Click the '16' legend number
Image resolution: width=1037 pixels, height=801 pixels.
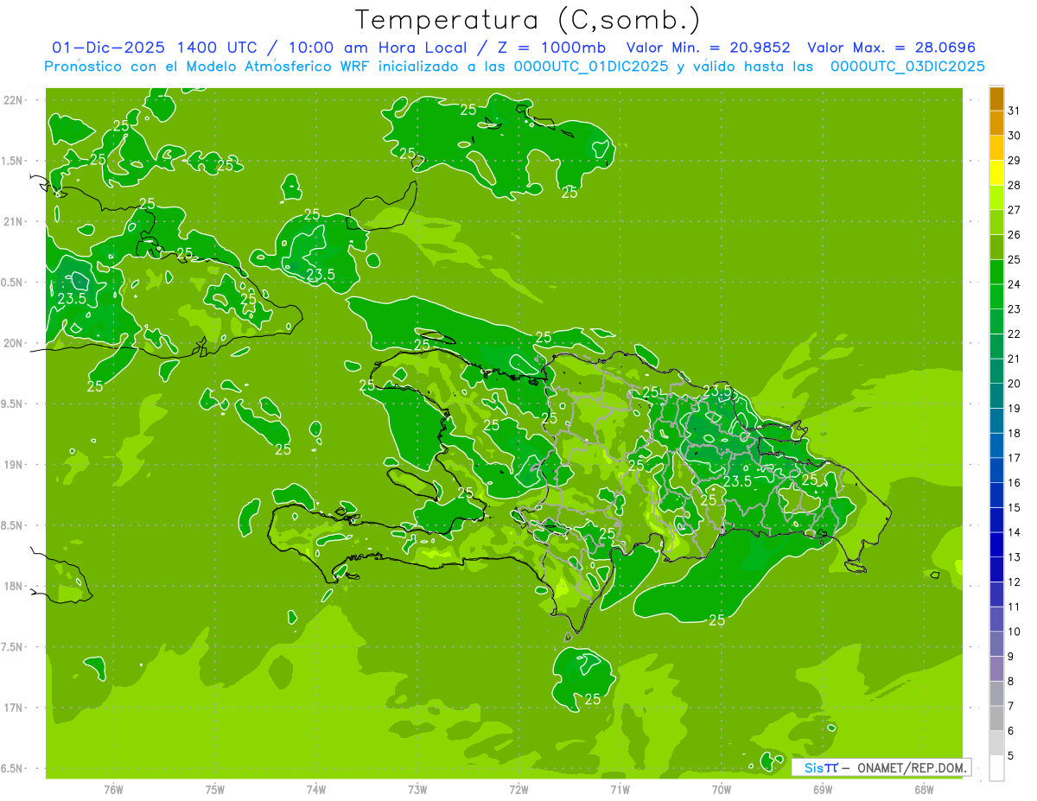click(x=1015, y=483)
